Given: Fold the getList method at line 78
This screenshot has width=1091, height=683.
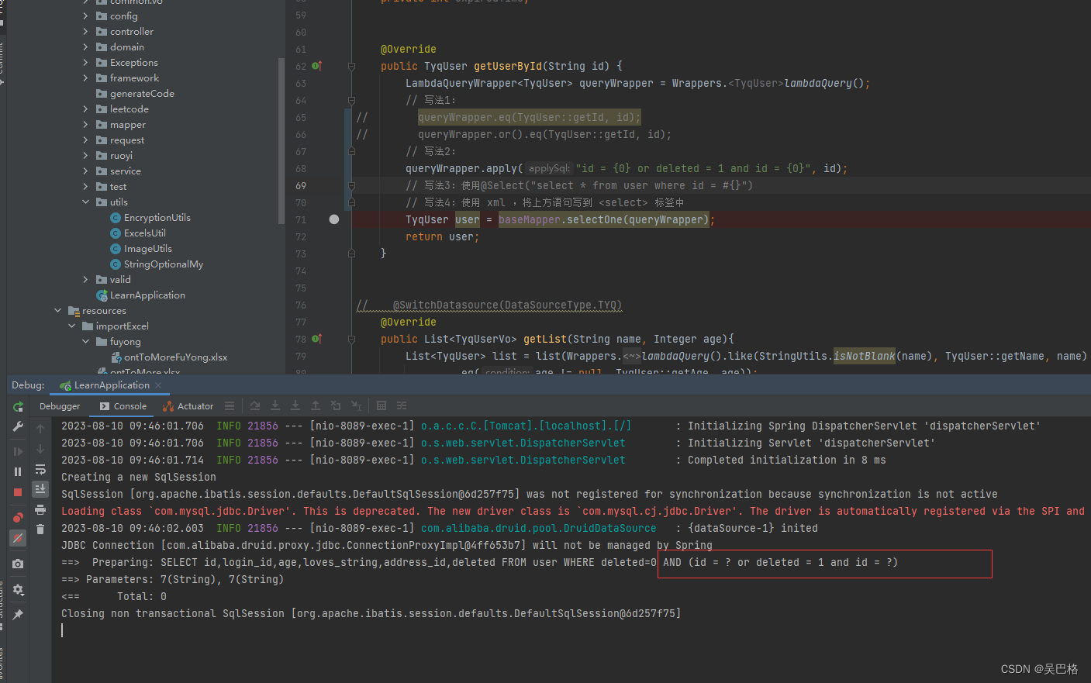Looking at the screenshot, I should tap(351, 340).
